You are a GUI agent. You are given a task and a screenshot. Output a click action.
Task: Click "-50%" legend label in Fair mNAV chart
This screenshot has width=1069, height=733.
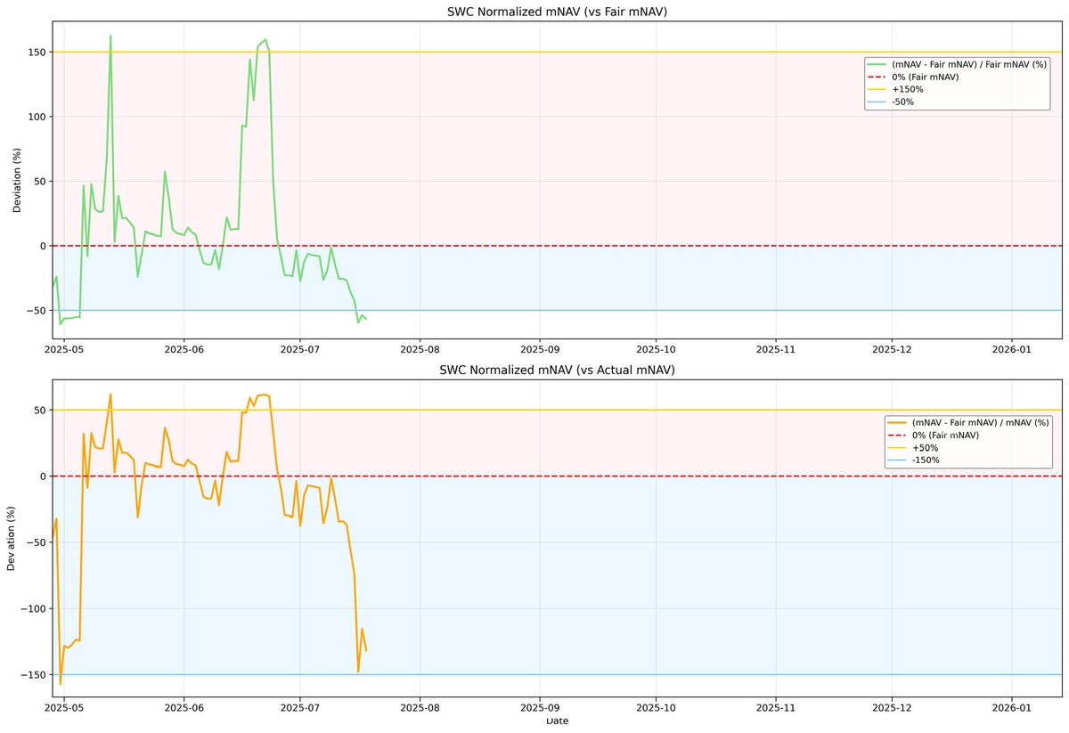click(902, 102)
